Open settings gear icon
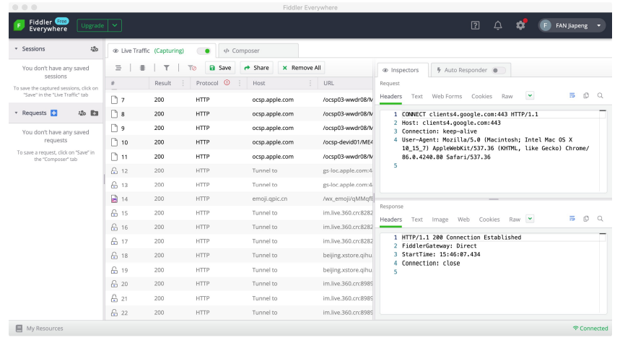Image resolution: width=620 pixels, height=343 pixels. point(520,25)
